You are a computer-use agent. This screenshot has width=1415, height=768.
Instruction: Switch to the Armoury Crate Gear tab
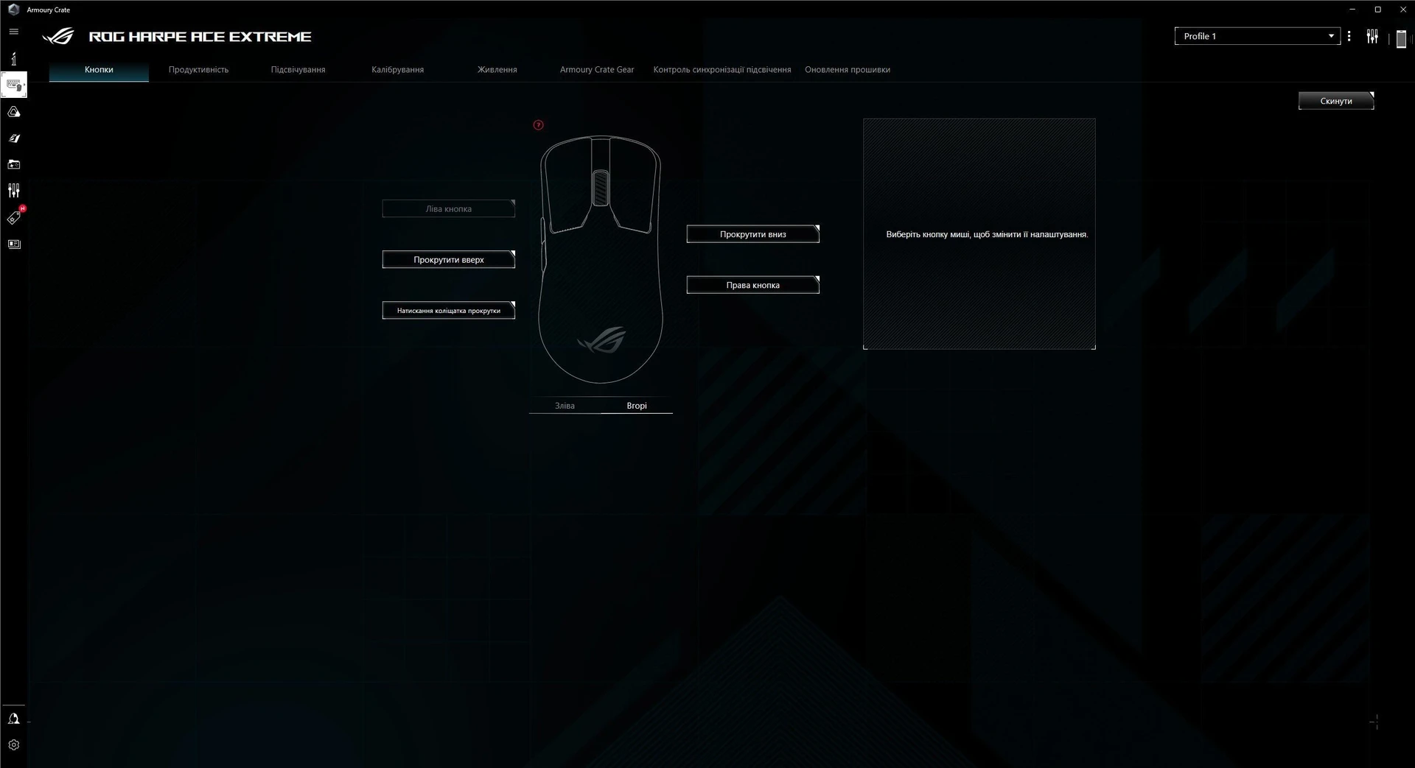click(x=596, y=70)
